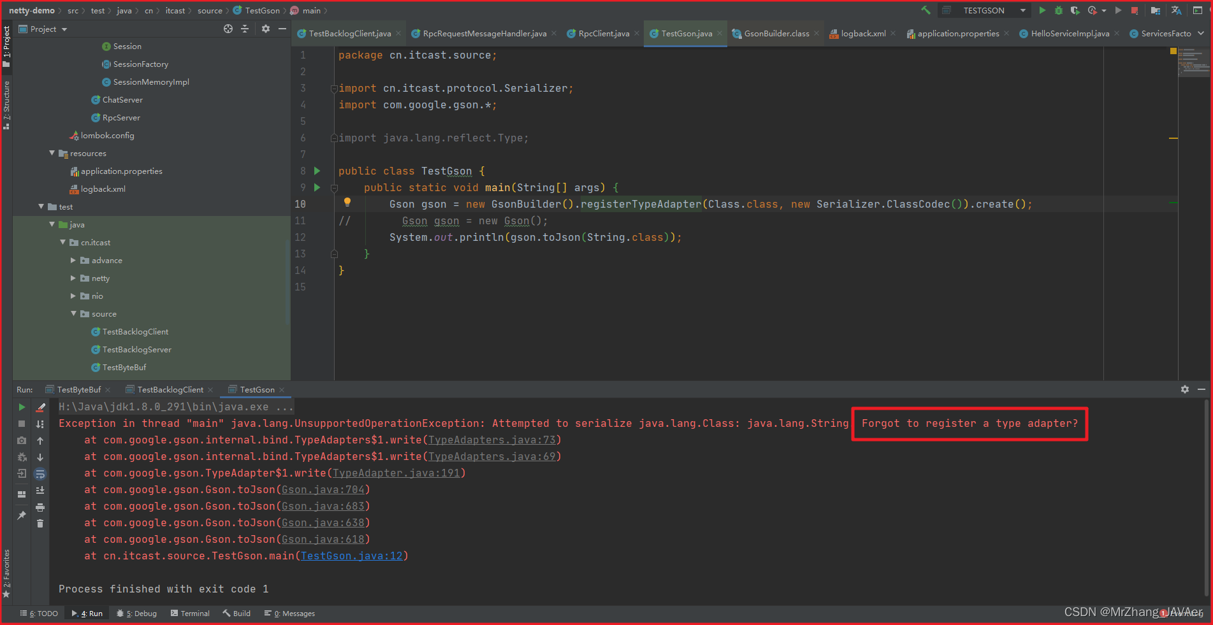The width and height of the screenshot is (1213, 625).
Task: Click the run gutter icon beside class TestGson
Action: tap(317, 171)
